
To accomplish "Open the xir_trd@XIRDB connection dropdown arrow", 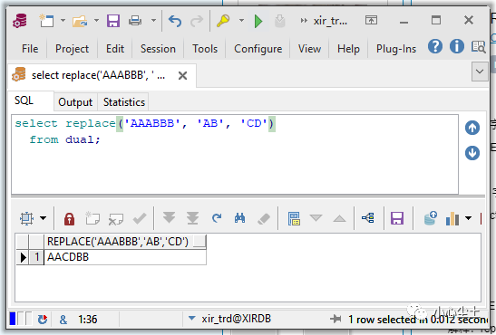I will click(x=191, y=319).
